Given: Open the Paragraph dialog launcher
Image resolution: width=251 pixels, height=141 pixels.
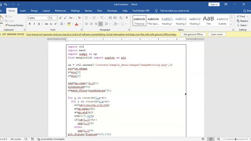Looking at the screenshot, I should point(129,30).
